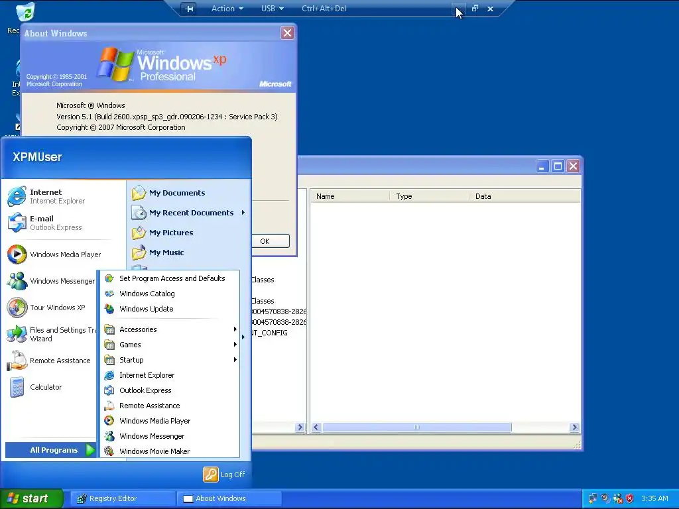Viewport: 679px width, 509px height.
Task: Click the network computers tray icon
Action: (592, 498)
